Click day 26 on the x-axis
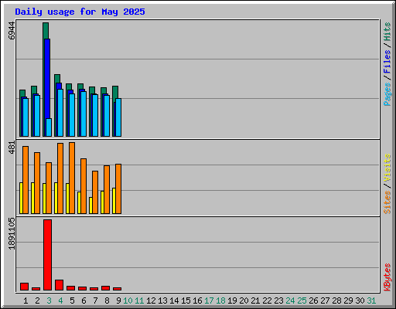This screenshot has width=396, height=309. (x=313, y=301)
